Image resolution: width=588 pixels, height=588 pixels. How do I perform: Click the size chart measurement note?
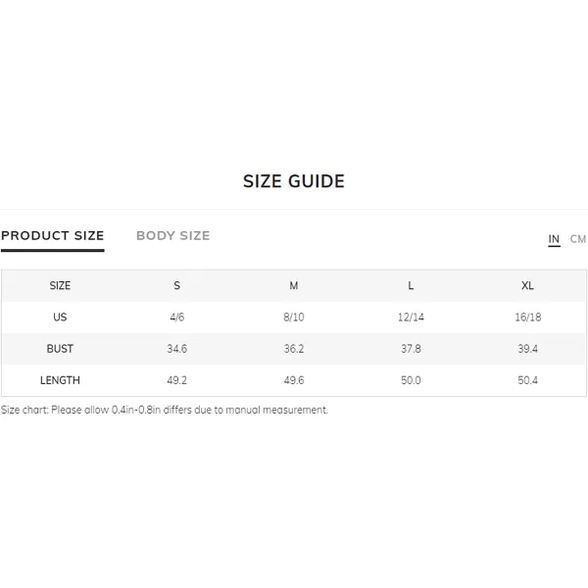[165, 410]
